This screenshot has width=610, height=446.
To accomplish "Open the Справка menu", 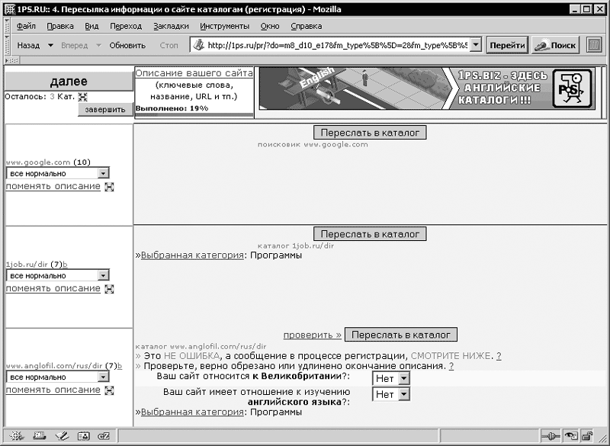I will pos(307,26).
